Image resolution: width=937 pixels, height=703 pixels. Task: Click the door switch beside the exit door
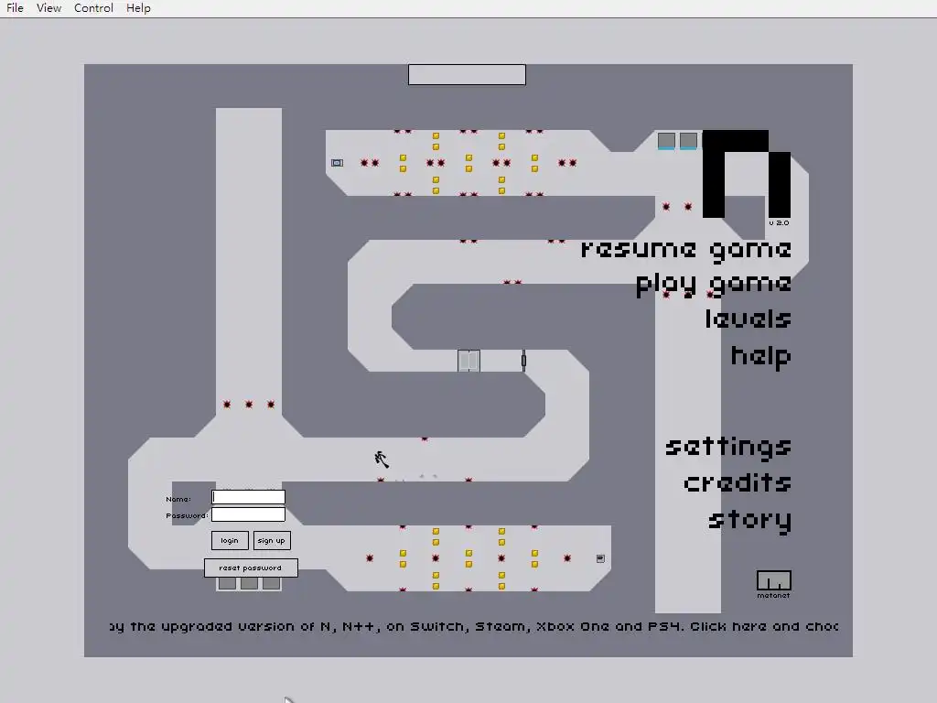pos(523,361)
